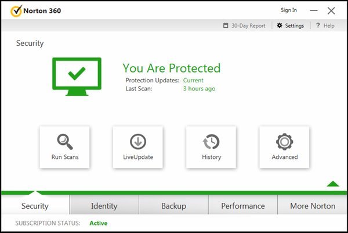The image size is (348, 233).
Task: Click the History clock icon
Action: pos(211,141)
